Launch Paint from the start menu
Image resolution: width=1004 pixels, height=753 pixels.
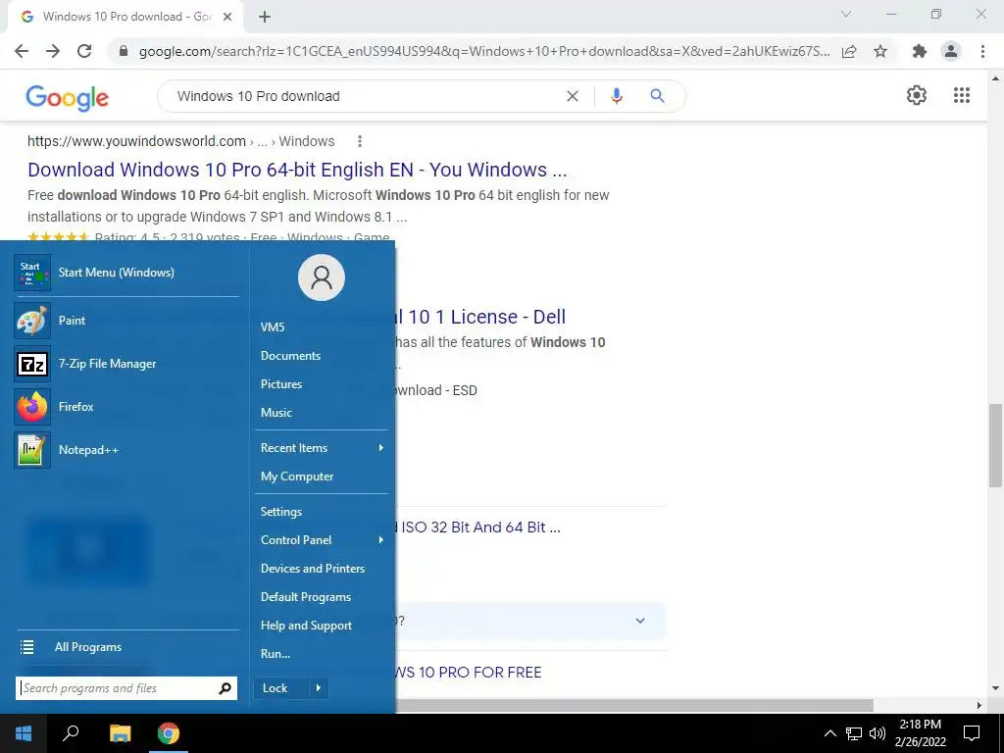pos(126,321)
